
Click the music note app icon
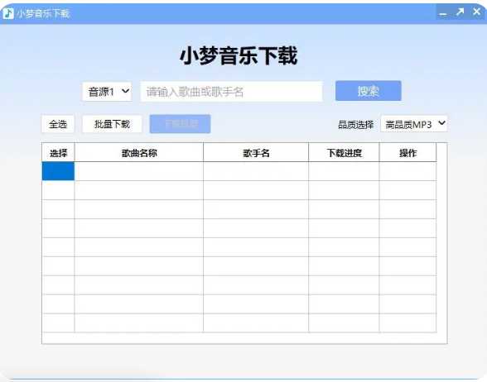(8, 13)
